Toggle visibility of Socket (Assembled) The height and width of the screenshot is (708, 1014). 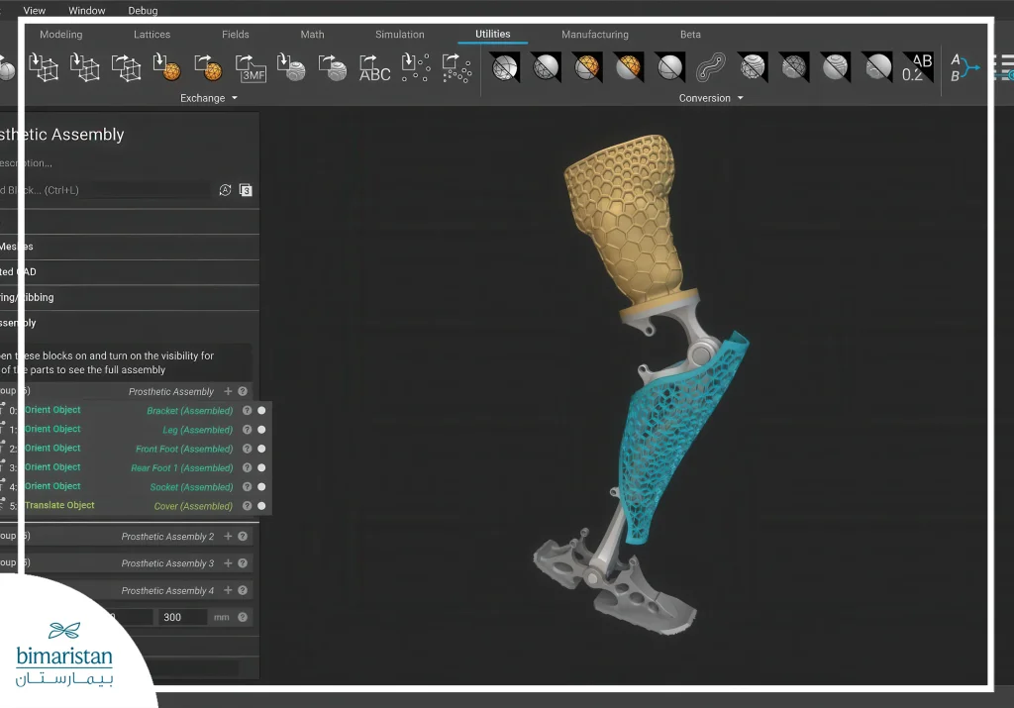(x=261, y=487)
